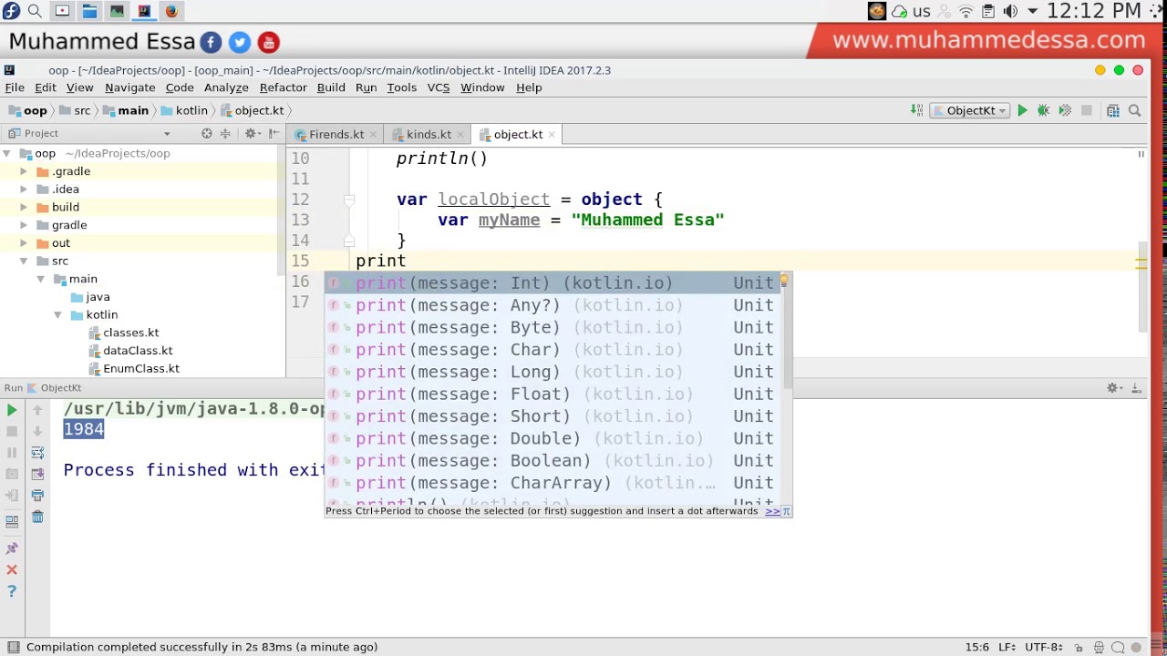Click the up stack trace arrow
Image resolution: width=1167 pixels, height=656 pixels.
[x=37, y=410]
